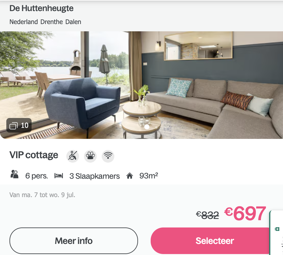Click the VIP cottage heading

(x=34, y=155)
